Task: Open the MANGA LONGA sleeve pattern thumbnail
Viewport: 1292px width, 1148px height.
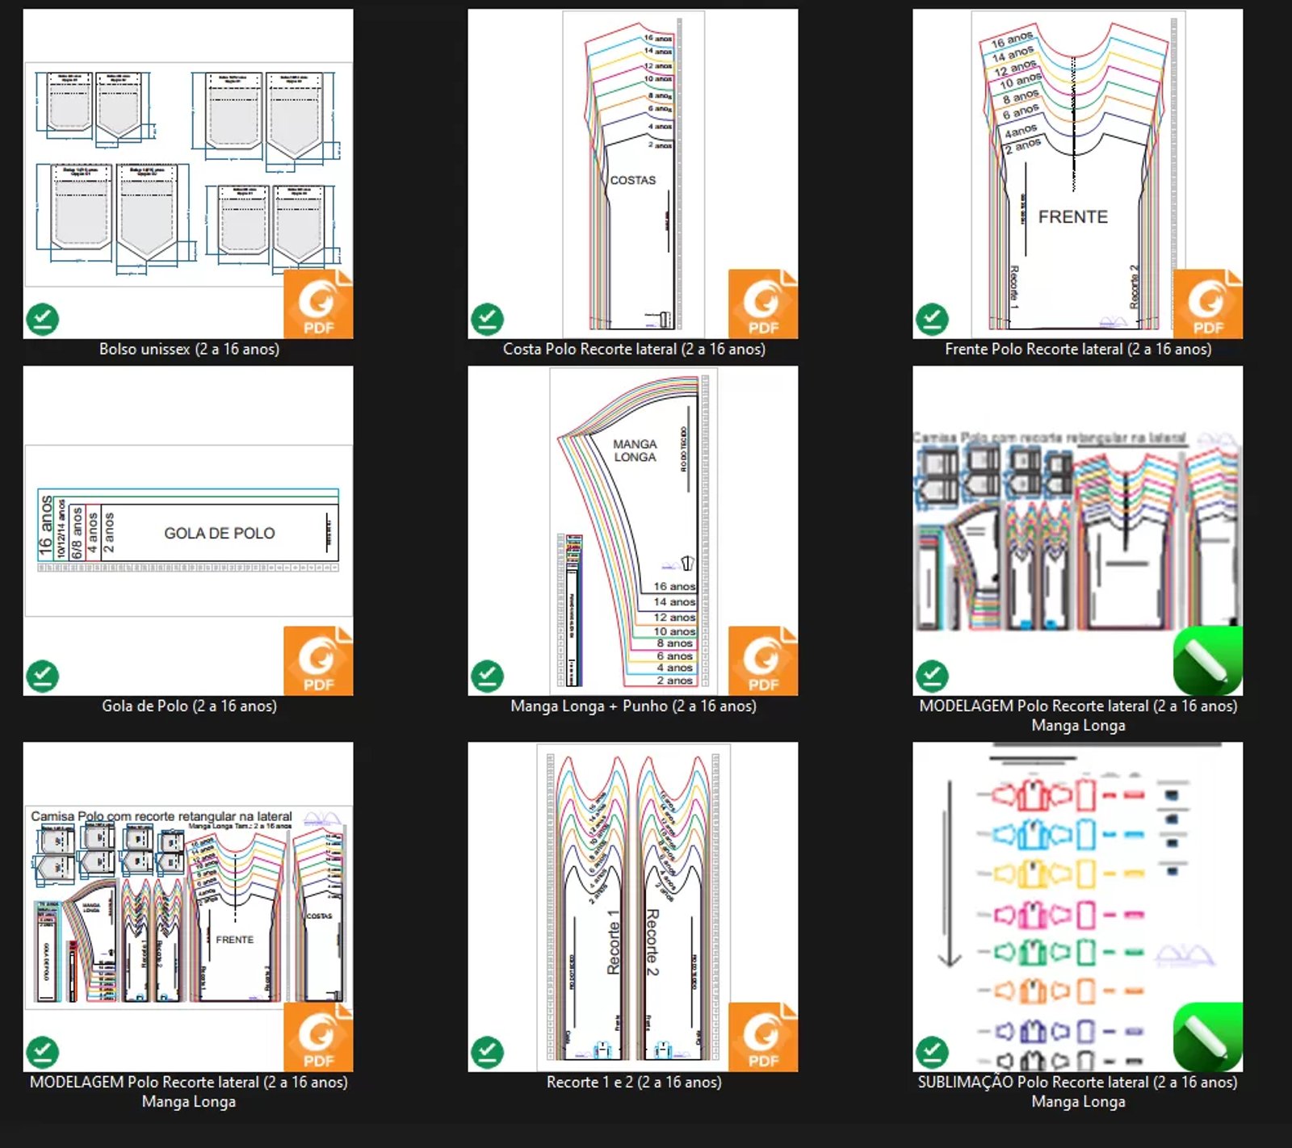Action: pos(632,530)
